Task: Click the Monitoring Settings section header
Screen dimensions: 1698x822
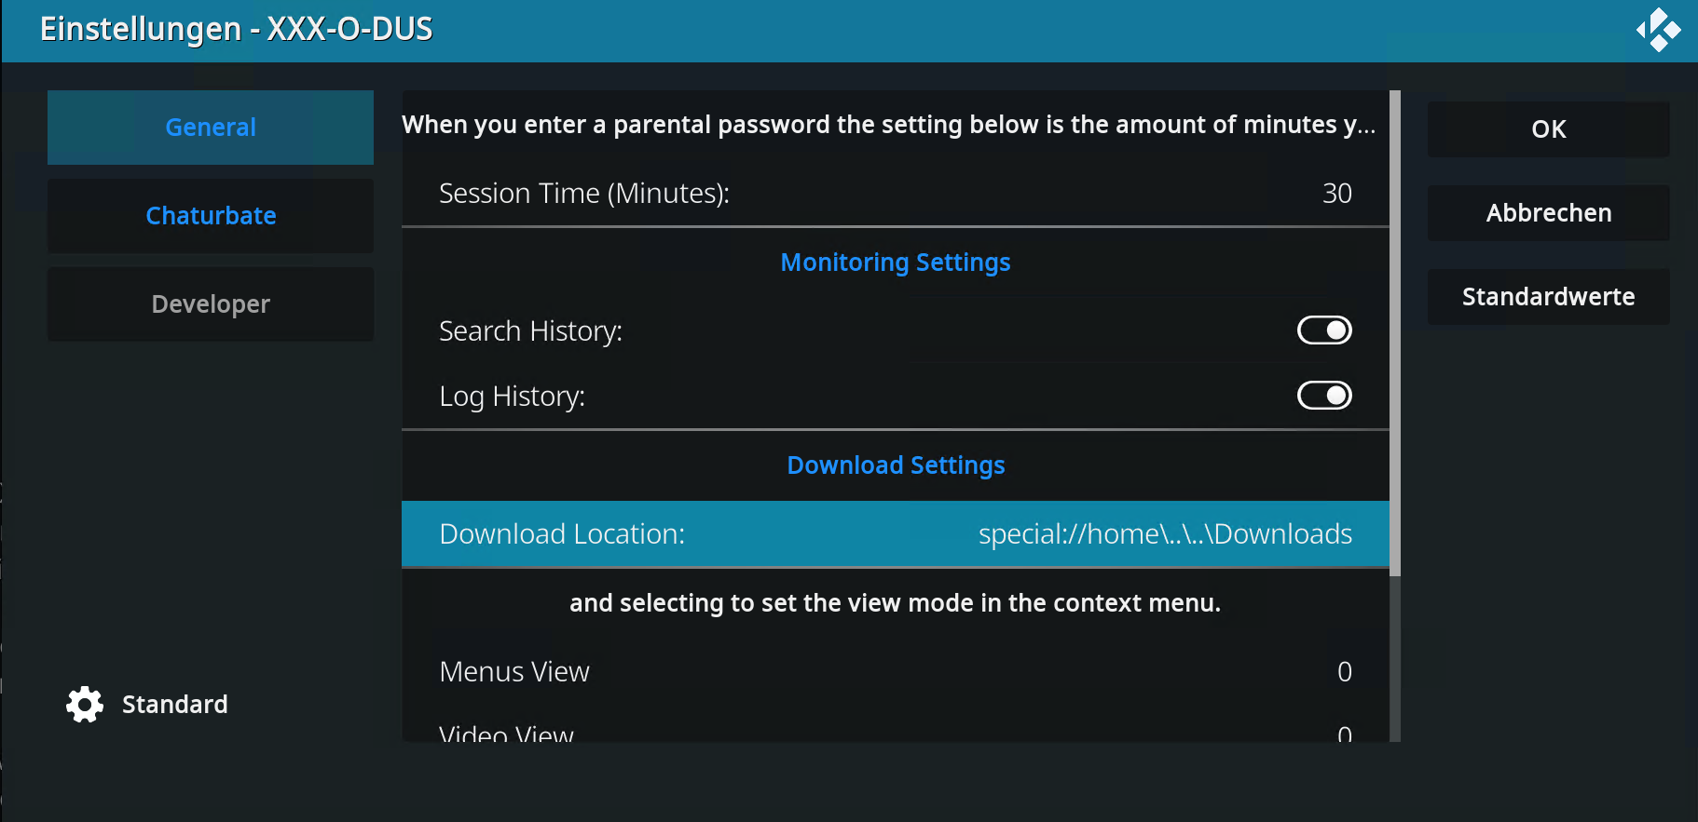Action: pyautogui.click(x=895, y=263)
